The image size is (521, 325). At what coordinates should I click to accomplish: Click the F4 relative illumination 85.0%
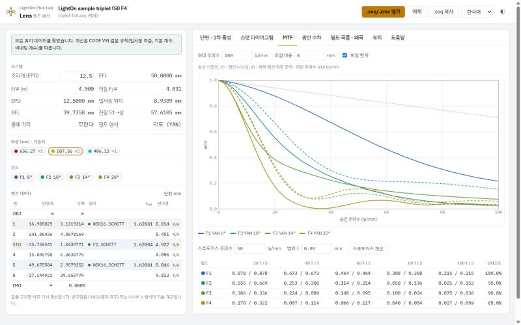point(494,303)
